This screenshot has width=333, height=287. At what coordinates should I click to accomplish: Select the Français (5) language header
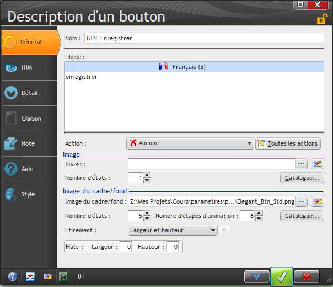(194, 67)
